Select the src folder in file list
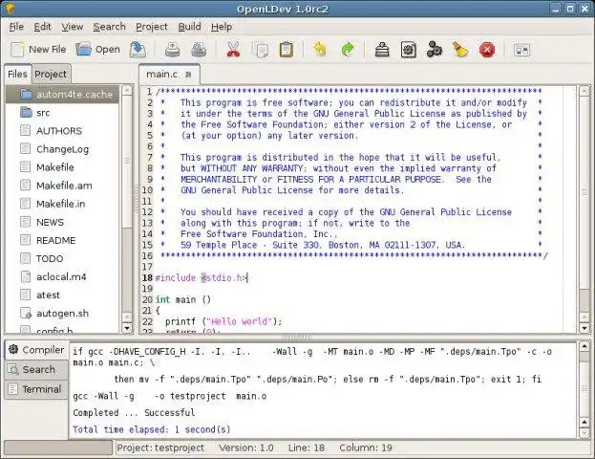This screenshot has width=595, height=459. 63,113
